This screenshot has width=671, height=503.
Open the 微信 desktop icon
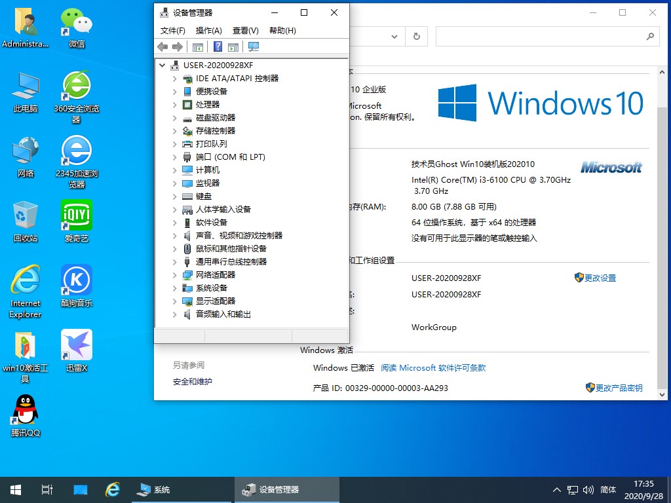77,27
